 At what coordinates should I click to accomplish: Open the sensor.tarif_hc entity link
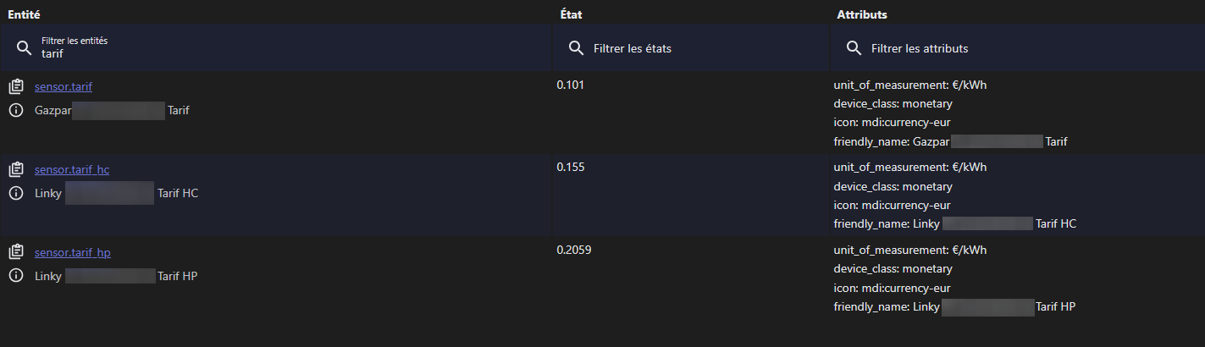click(x=72, y=169)
